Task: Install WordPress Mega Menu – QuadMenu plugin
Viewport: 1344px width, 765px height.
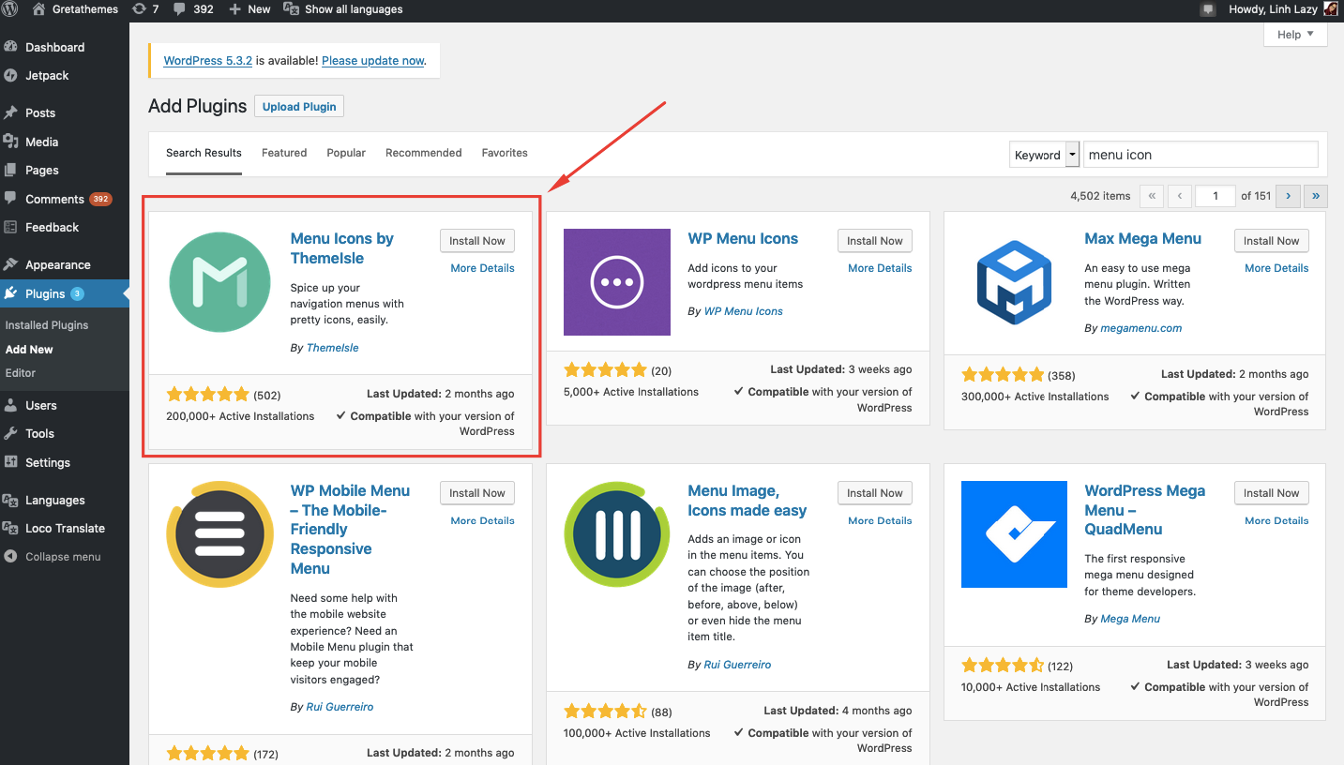Action: (x=1271, y=493)
